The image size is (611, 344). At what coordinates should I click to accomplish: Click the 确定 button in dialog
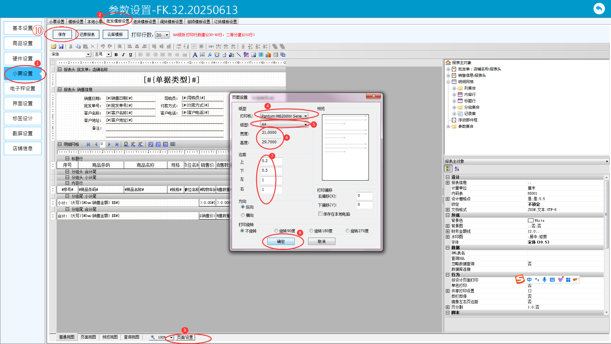click(x=281, y=241)
